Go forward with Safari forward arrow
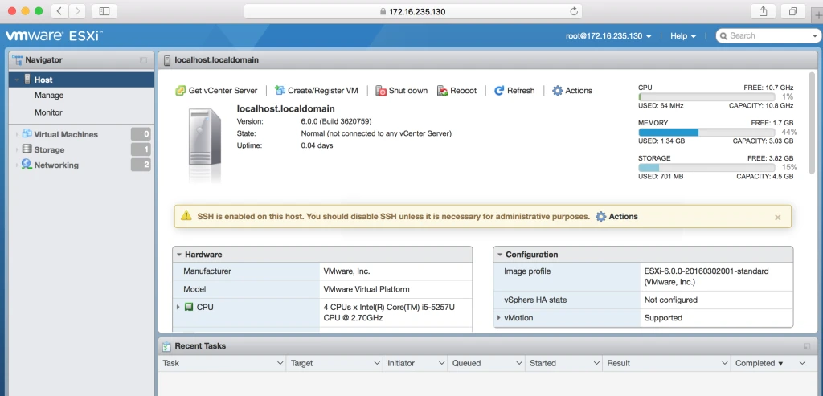This screenshot has width=823, height=396. [x=77, y=10]
